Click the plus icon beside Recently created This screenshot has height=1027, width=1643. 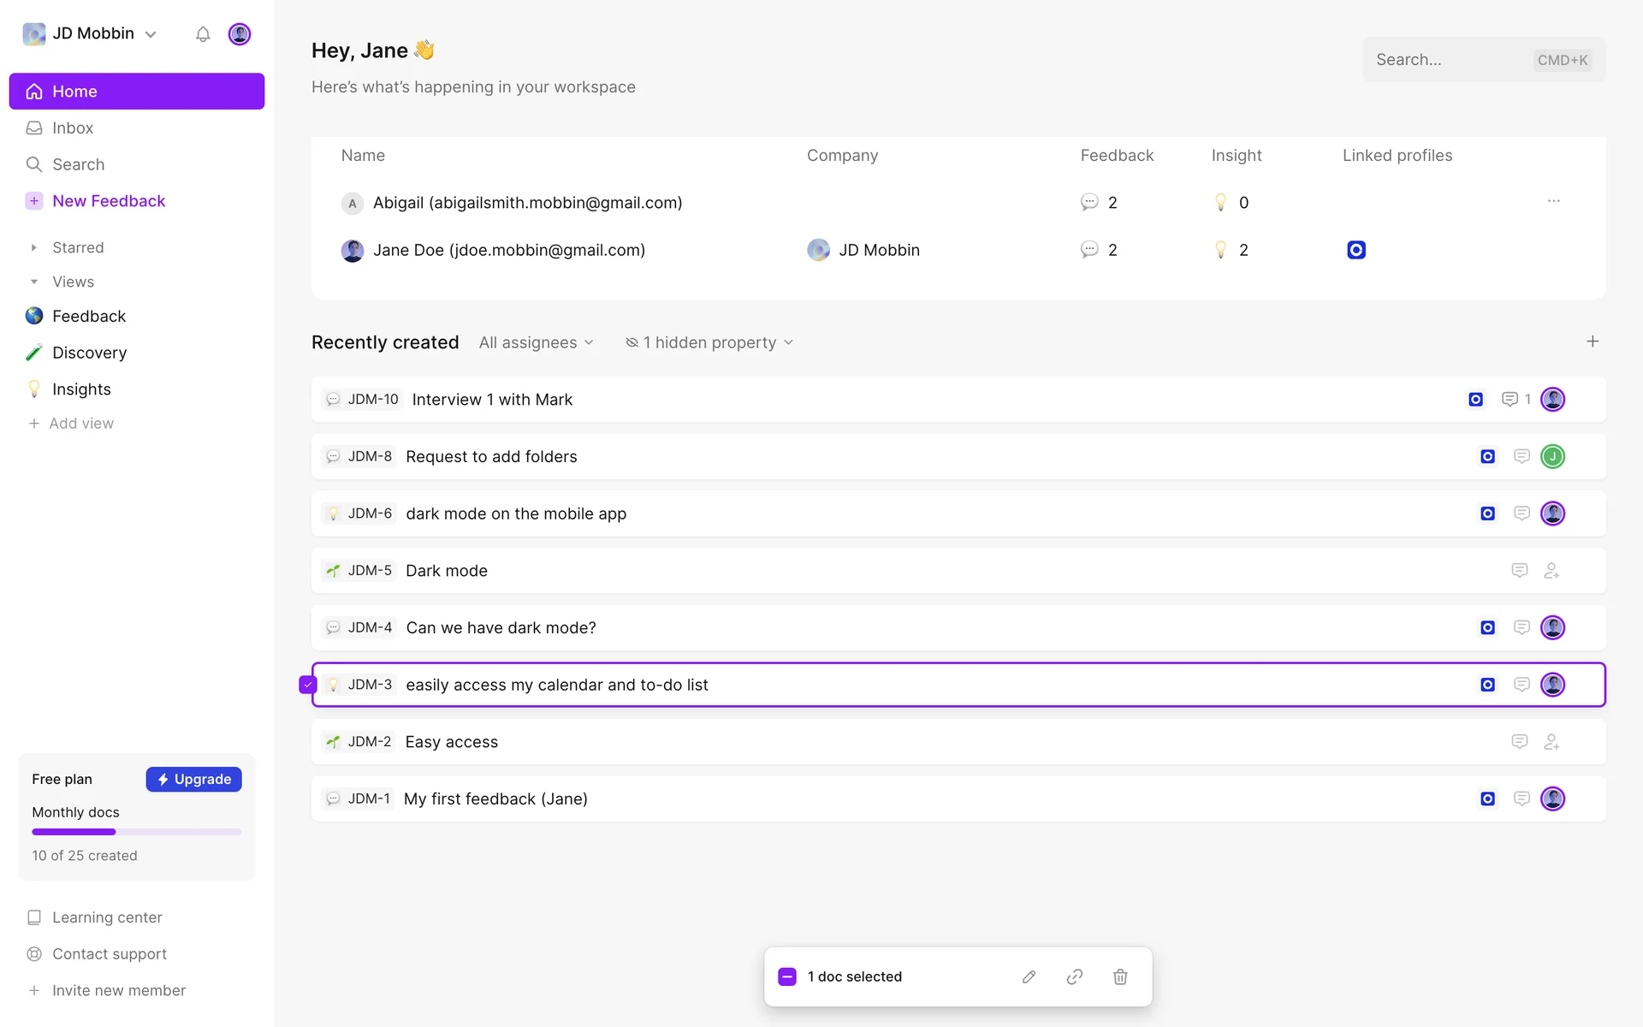click(x=1592, y=341)
